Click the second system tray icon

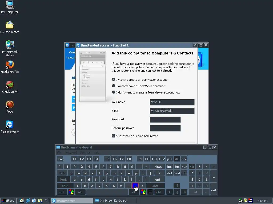(x=246, y=201)
